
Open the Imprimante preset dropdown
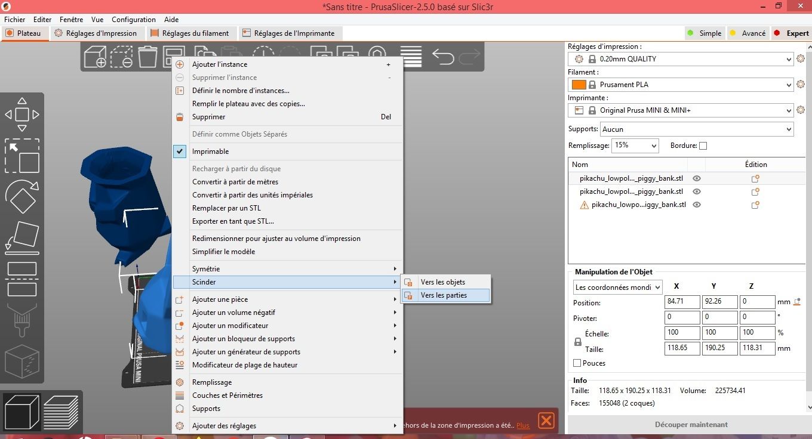(681, 110)
